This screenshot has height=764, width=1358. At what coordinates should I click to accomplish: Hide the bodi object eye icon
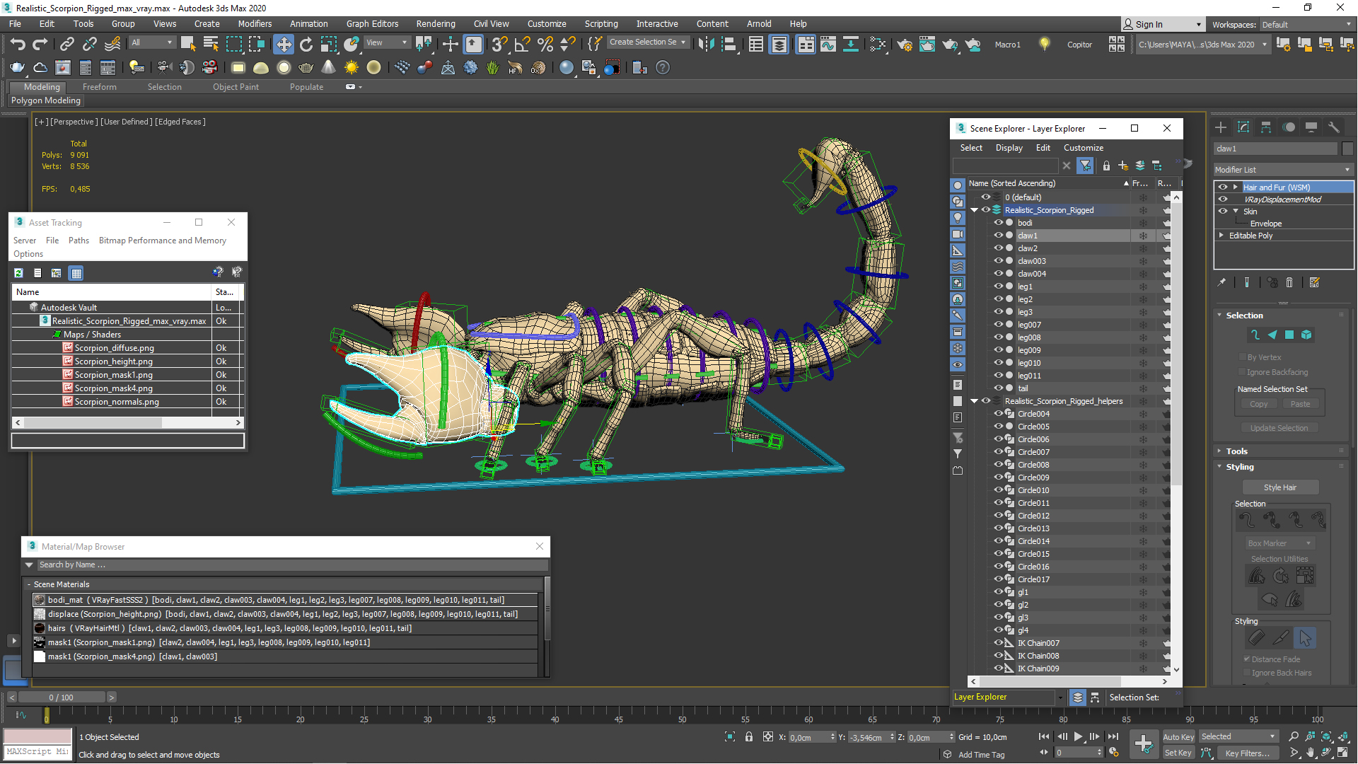[x=998, y=223]
